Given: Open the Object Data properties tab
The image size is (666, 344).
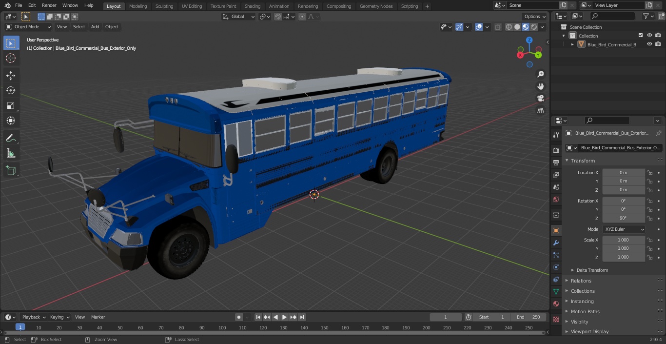Looking at the screenshot, I should [x=556, y=291].
